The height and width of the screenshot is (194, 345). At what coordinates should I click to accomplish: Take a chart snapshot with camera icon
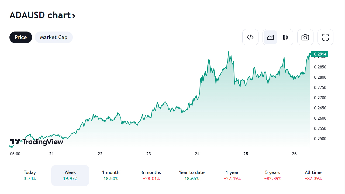pos(305,37)
